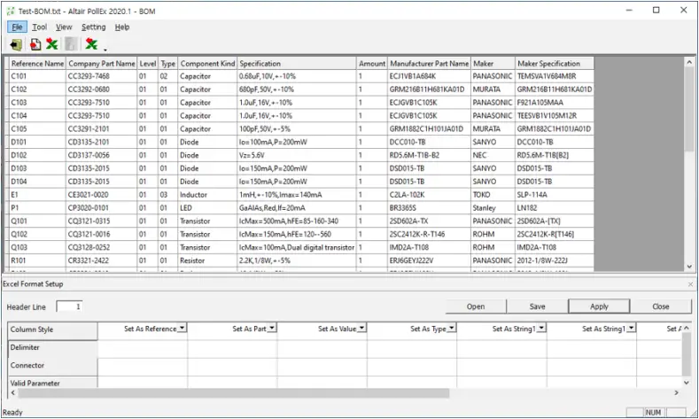Viewport: 699px width, 419px height.
Task: Select cell C101 in Reference Name
Action: (37, 76)
